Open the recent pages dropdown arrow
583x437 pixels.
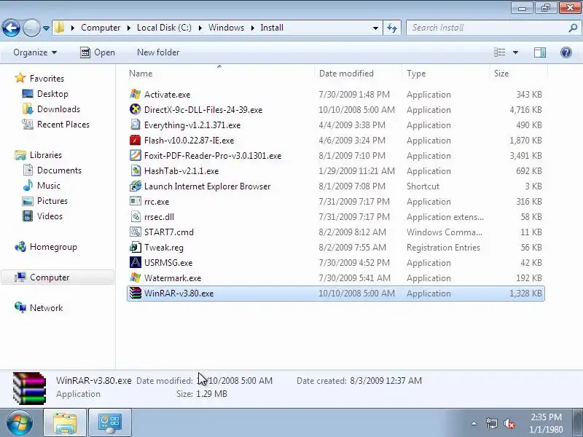pyautogui.click(x=46, y=28)
